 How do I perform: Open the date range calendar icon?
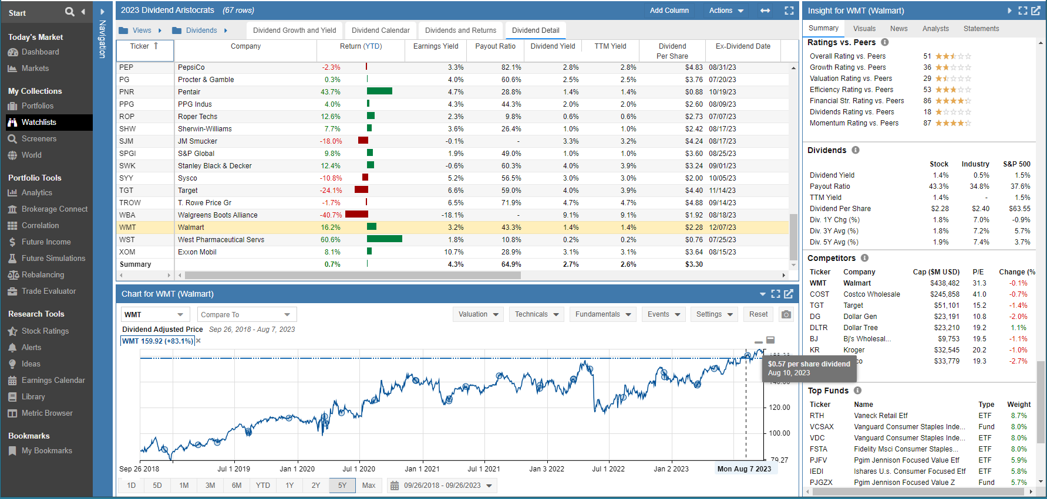[x=395, y=486]
